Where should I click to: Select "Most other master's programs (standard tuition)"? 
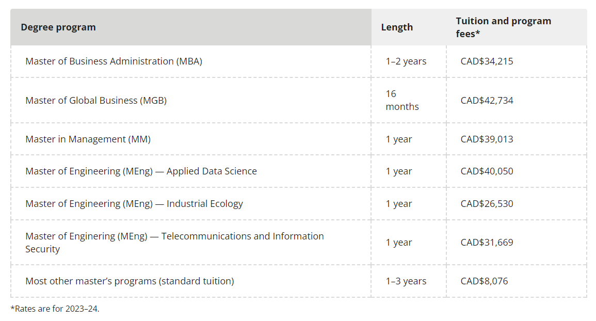(130, 281)
